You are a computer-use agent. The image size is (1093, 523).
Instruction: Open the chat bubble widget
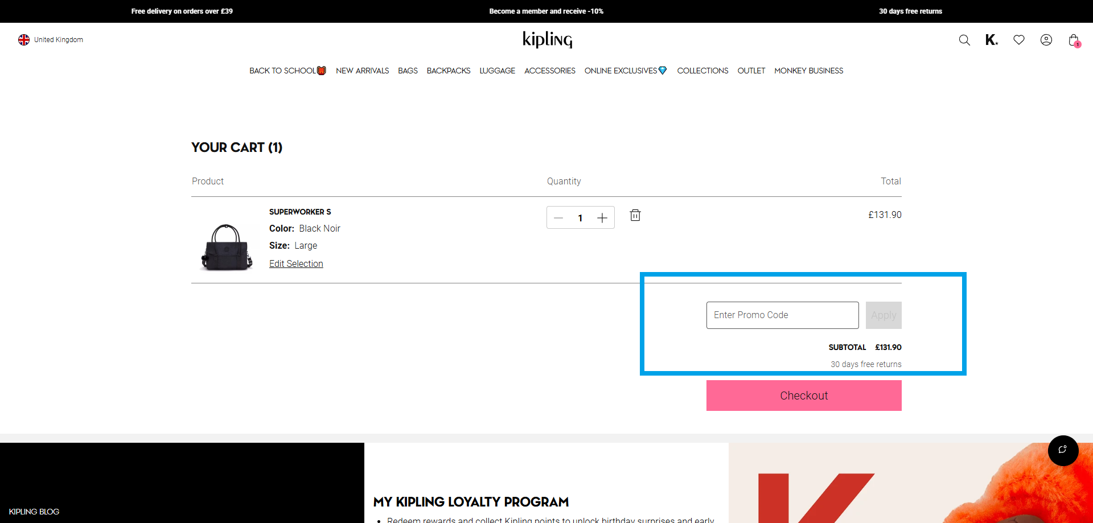[1063, 450]
